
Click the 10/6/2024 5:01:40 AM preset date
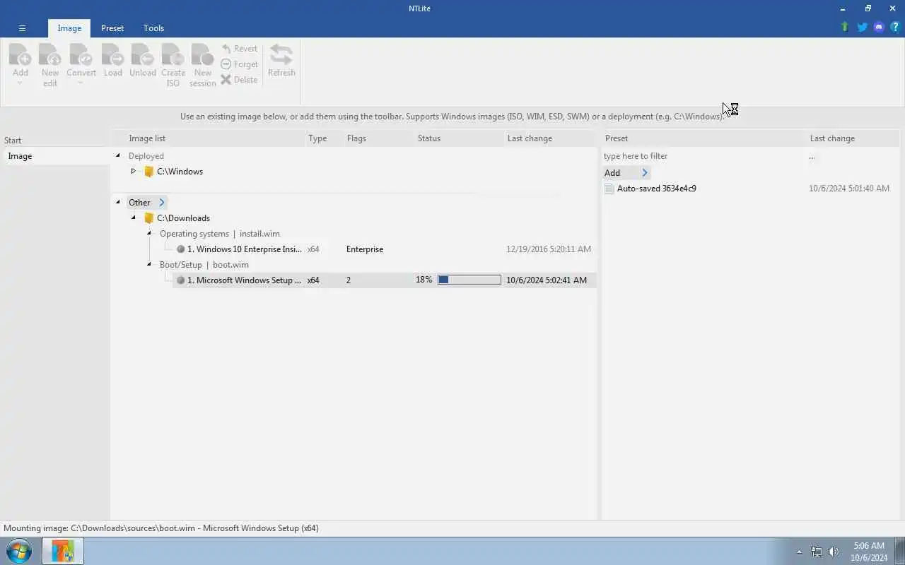(849, 189)
